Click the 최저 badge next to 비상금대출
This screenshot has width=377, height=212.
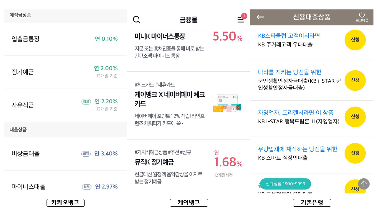click(x=86, y=153)
